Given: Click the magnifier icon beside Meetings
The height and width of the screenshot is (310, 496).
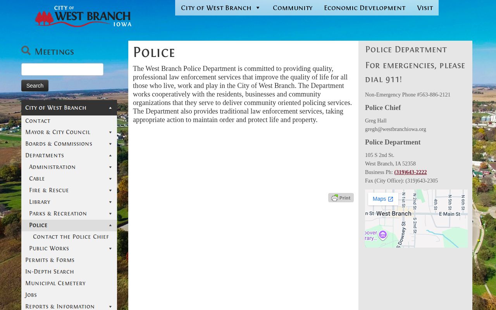Looking at the screenshot, I should pos(26,50).
